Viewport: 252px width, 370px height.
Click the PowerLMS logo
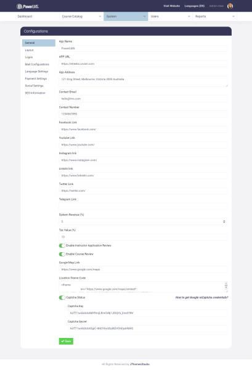(28, 6)
